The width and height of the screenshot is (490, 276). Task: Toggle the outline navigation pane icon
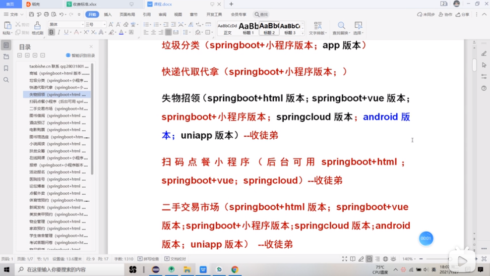point(6,45)
